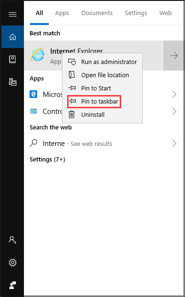Choose Uninstall from context menu
This screenshot has width=185, height=297.
[x=102, y=114]
